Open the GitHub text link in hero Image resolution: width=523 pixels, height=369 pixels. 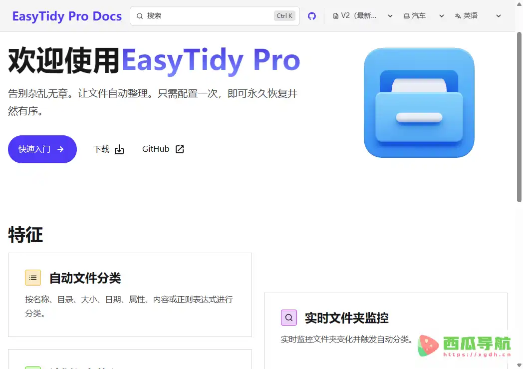[163, 149]
